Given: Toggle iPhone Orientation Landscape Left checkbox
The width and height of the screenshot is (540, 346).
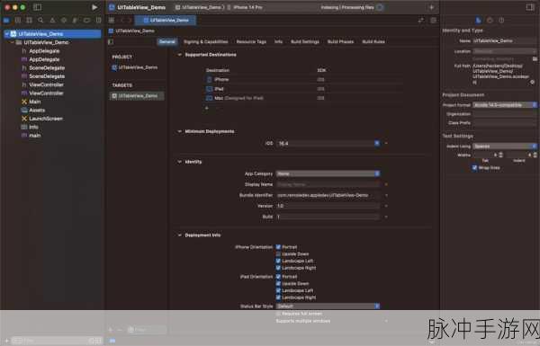Looking at the screenshot, I should coord(278,261).
